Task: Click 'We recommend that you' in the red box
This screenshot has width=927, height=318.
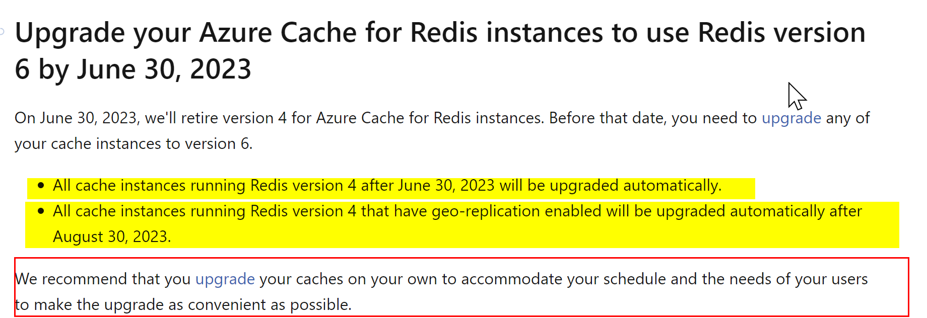Action: [103, 279]
